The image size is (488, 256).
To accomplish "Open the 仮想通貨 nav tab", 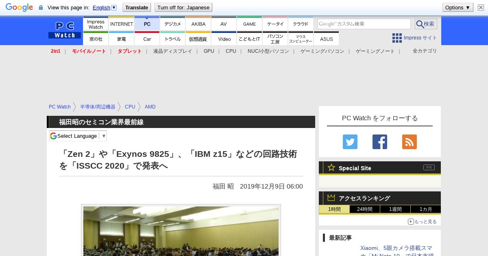I will (x=198, y=39).
